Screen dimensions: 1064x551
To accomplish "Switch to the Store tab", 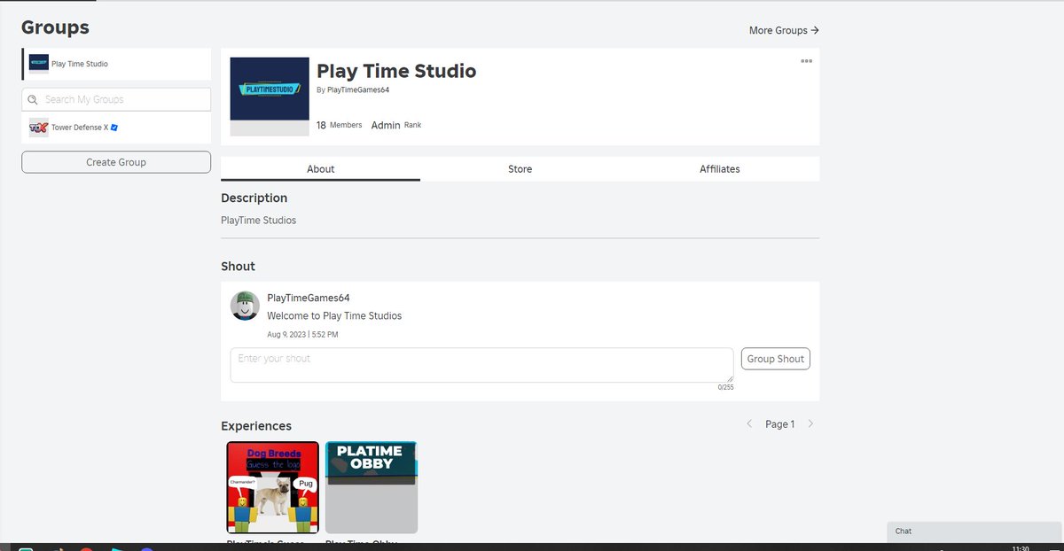I will pyautogui.click(x=520, y=169).
